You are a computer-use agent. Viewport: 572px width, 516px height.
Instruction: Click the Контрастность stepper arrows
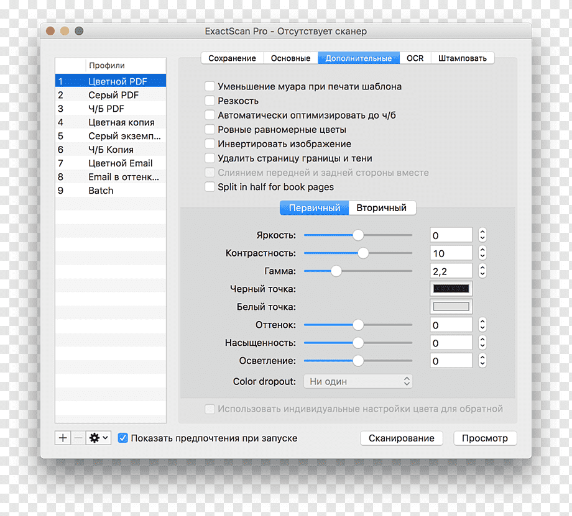click(x=482, y=253)
